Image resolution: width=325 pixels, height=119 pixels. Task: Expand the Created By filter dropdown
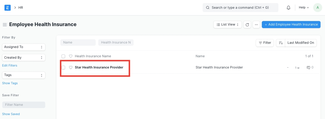point(24,58)
